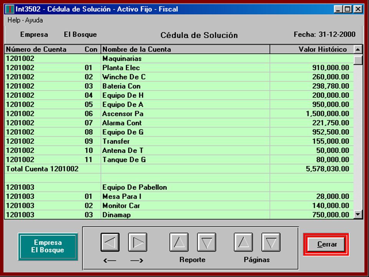Open the Help - Ayuda menu

tap(25, 20)
